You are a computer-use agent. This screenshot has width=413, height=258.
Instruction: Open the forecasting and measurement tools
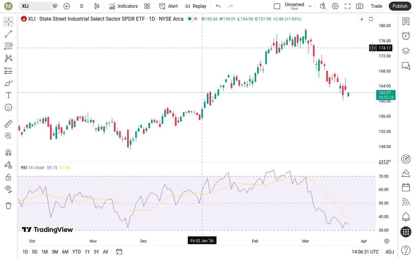coord(9,71)
